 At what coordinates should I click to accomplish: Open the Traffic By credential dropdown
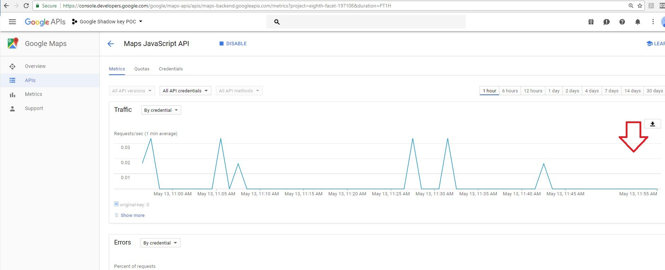point(161,110)
